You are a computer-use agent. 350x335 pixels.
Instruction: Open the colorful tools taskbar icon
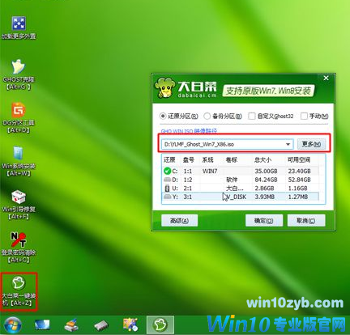[x=130, y=324]
